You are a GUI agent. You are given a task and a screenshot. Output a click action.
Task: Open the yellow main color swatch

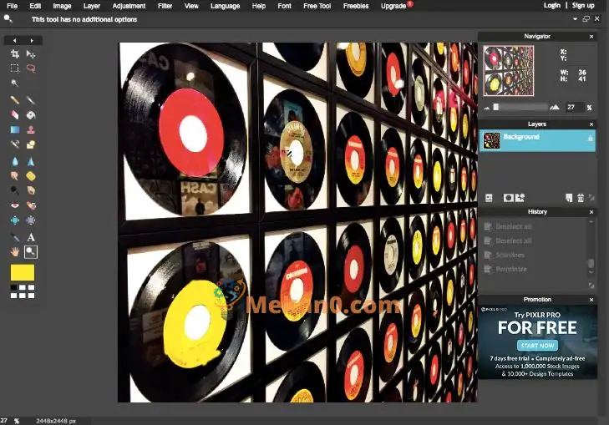point(23,272)
